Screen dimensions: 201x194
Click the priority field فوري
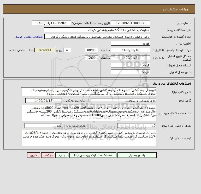point(130,43)
